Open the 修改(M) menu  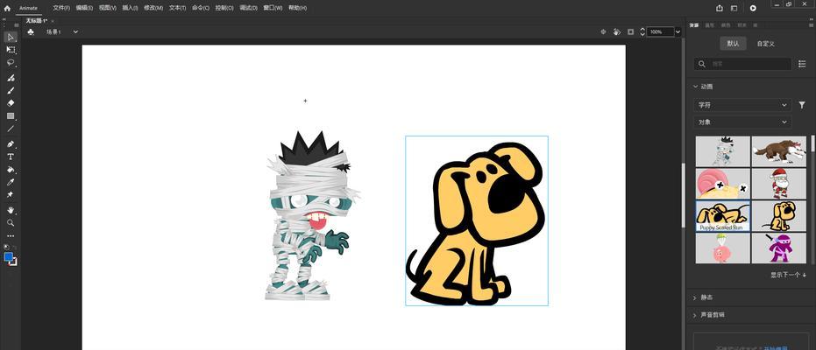[x=153, y=8]
